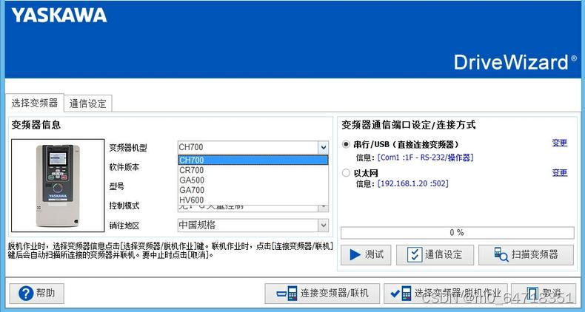Click the 扫描变频器 scan button
585x312 pixels.
click(x=526, y=254)
